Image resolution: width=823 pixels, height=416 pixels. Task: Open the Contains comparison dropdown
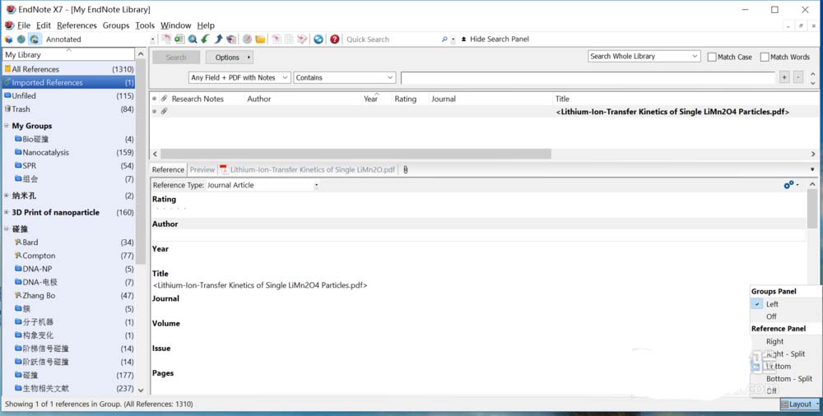[x=345, y=77]
